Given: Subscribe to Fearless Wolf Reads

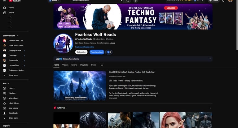Looking at the screenshot, I should coord(82,52).
